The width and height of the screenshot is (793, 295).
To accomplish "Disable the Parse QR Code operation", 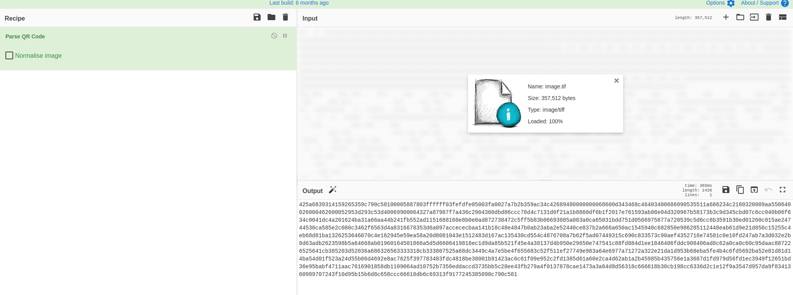I will (274, 36).
